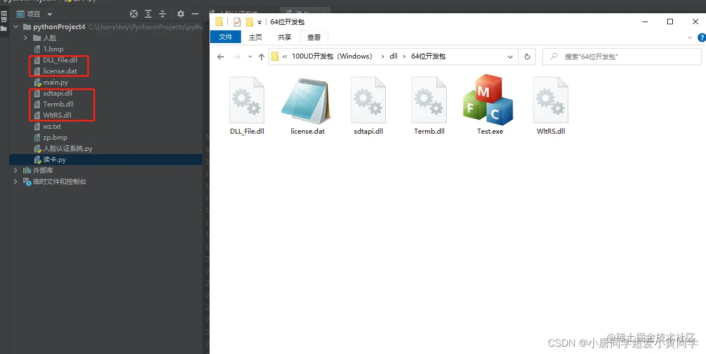Viewport: 706px width, 354px height.
Task: Expand the 外部库 node
Action: point(15,170)
